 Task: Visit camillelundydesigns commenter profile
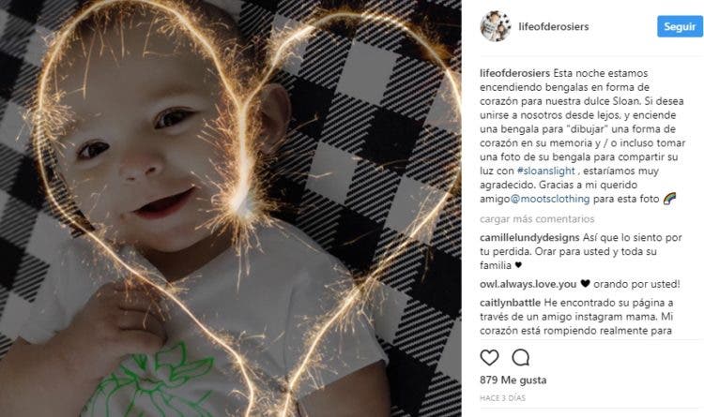pos(529,238)
